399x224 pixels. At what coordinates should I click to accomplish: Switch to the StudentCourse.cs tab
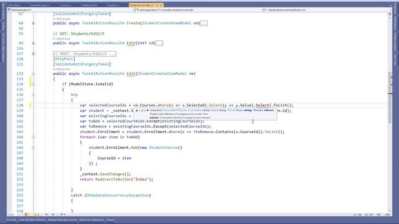tap(40, 5)
